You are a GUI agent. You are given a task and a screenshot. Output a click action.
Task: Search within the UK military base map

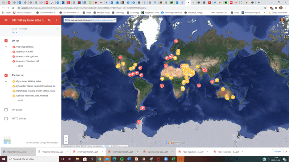49,20
